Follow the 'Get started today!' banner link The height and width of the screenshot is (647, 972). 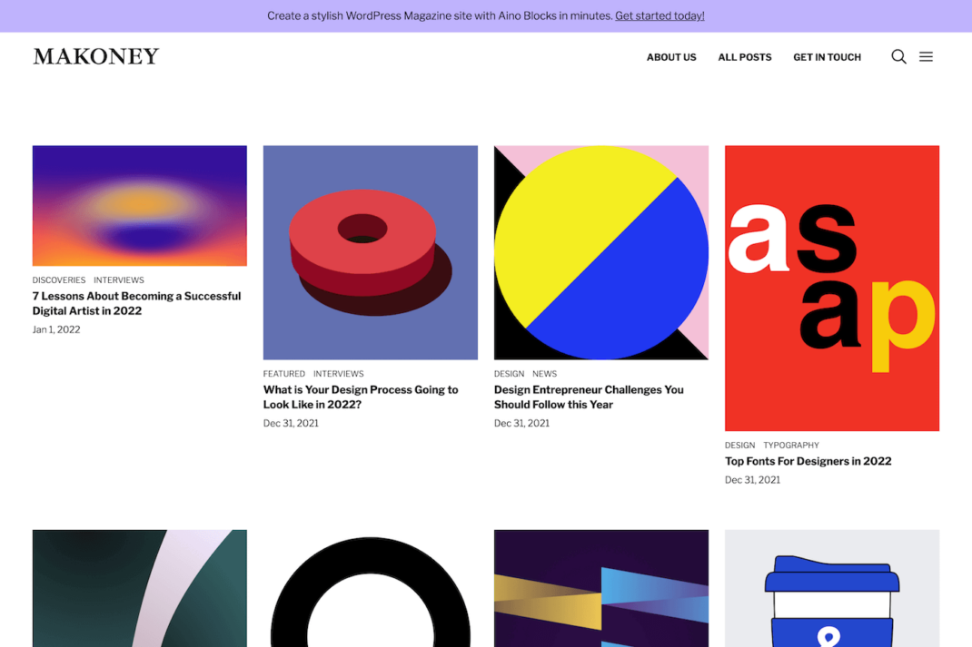pos(659,15)
